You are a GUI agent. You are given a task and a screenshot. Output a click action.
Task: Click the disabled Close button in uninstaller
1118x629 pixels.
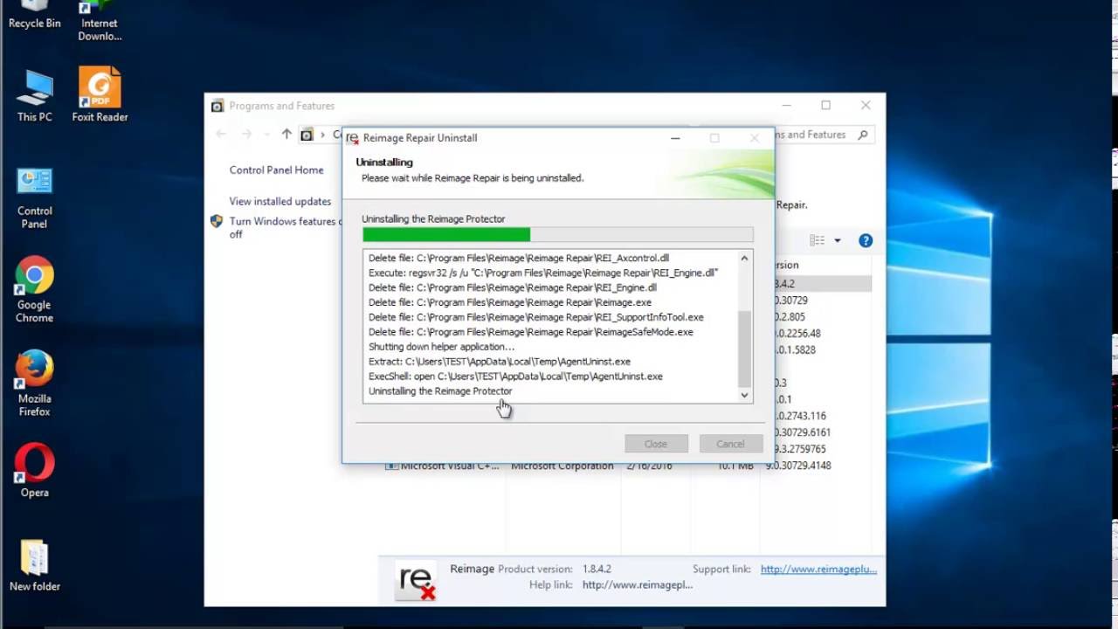(656, 444)
